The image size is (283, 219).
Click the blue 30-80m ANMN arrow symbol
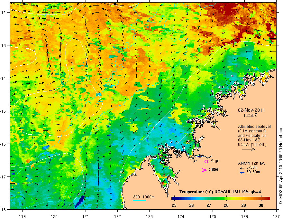(242, 173)
